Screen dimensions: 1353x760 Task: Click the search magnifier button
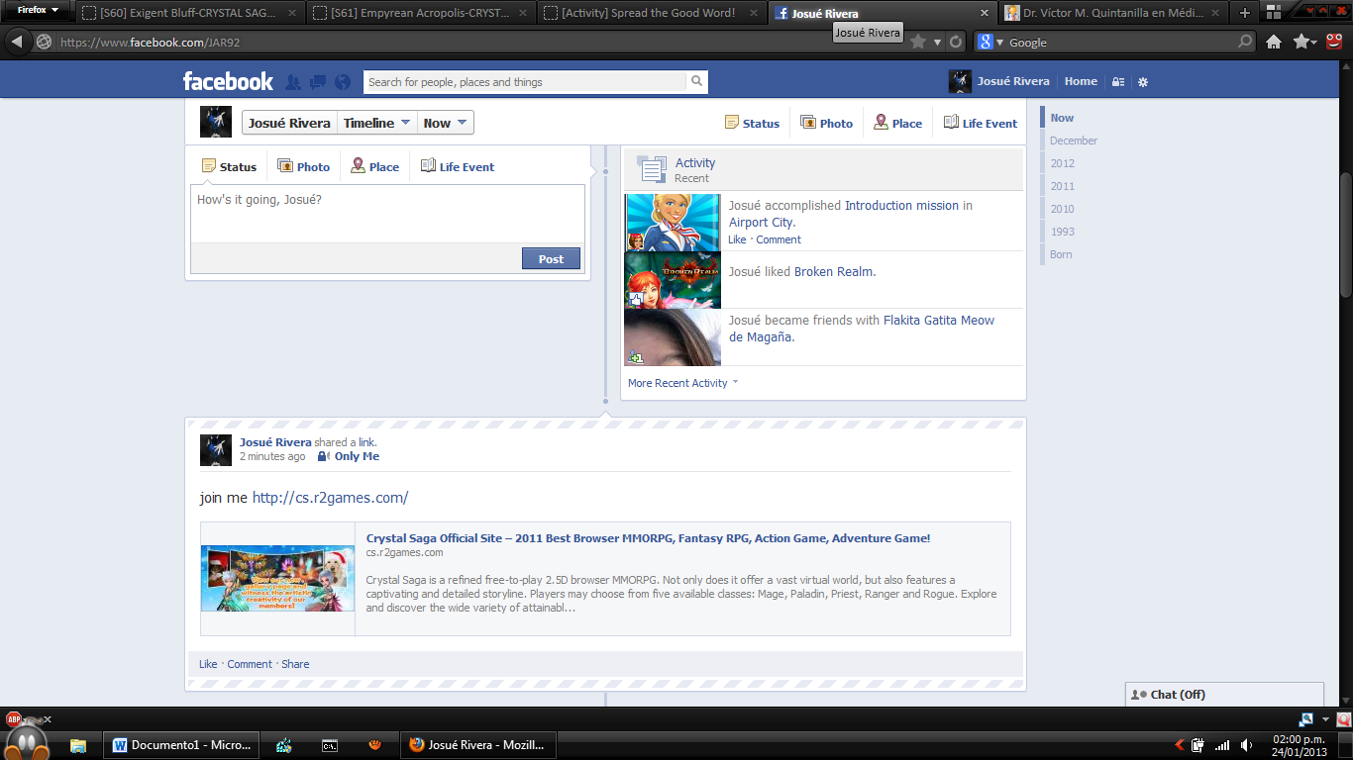pyautogui.click(x=697, y=82)
